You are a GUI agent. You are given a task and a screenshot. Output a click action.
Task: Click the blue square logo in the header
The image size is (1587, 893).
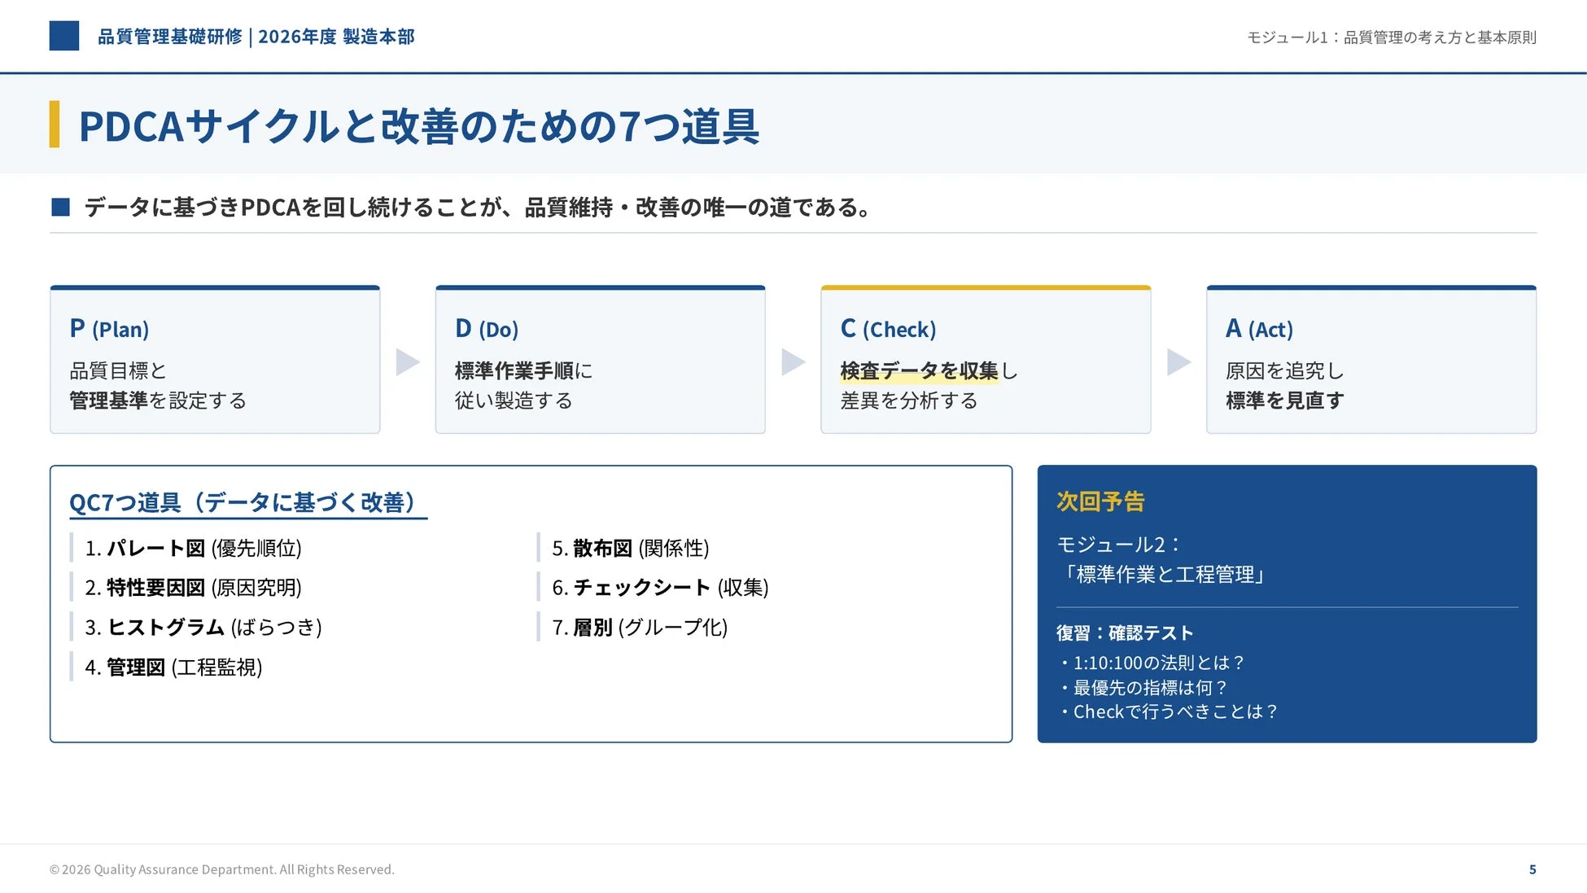point(64,37)
